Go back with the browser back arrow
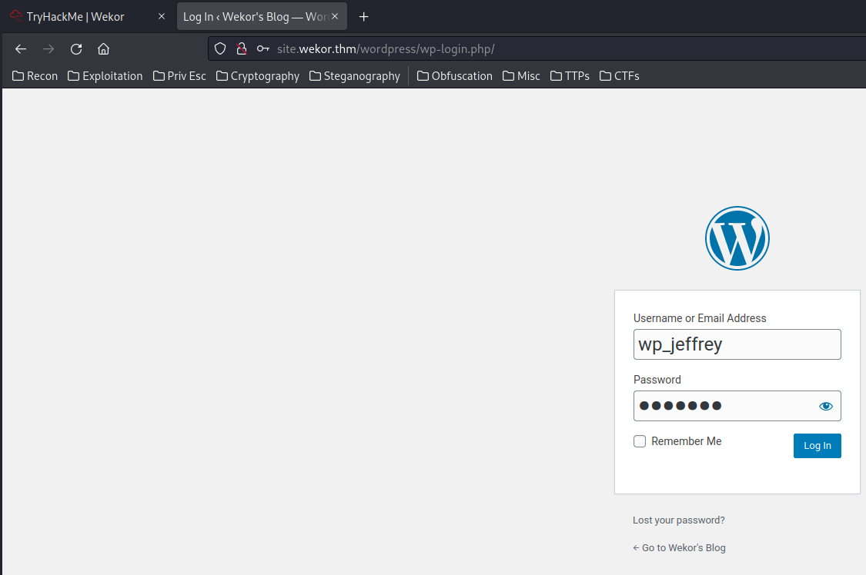This screenshot has height=575, width=866. [x=21, y=49]
